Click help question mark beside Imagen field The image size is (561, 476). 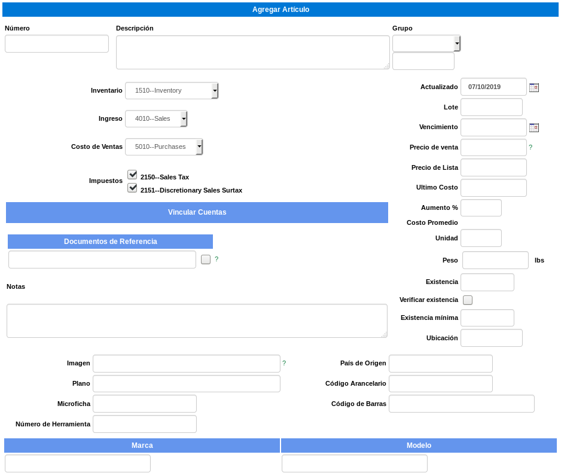[284, 363]
